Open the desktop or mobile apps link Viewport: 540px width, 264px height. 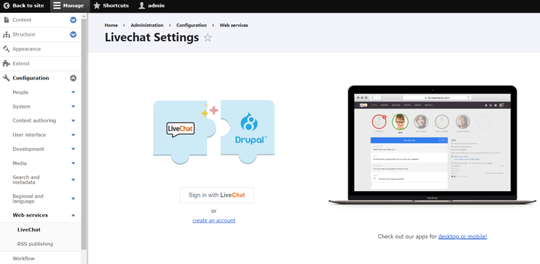462,236
